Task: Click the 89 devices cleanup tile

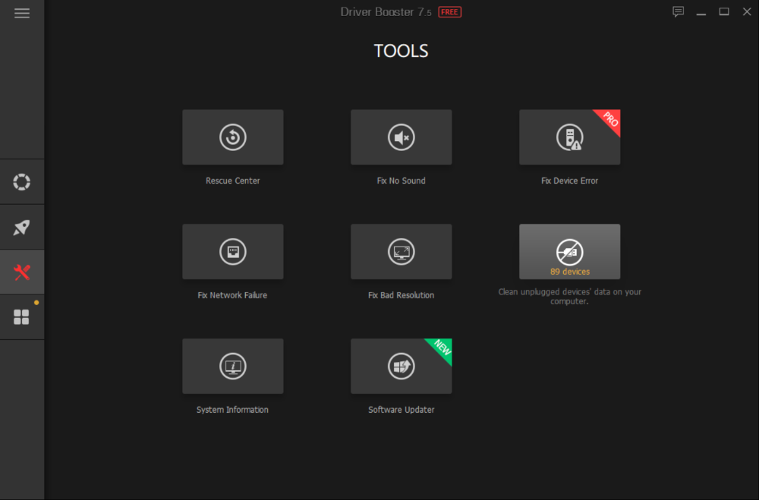Action: 569,252
